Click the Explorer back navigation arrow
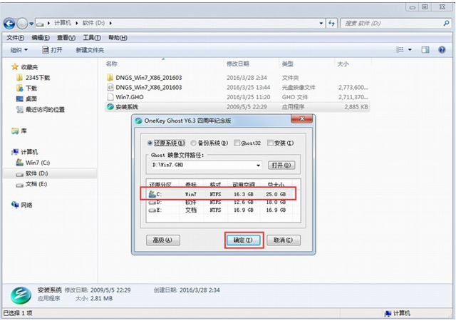 tap(9, 24)
